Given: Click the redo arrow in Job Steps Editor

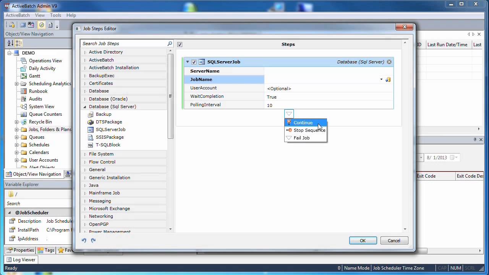Looking at the screenshot, I should click(93, 240).
